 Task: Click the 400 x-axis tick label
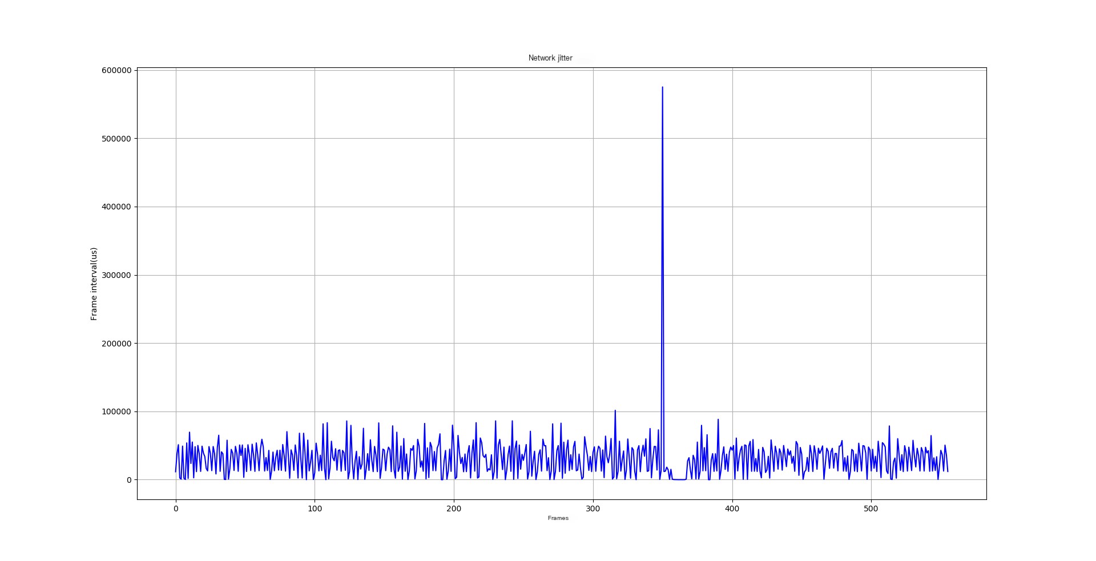tap(732, 508)
